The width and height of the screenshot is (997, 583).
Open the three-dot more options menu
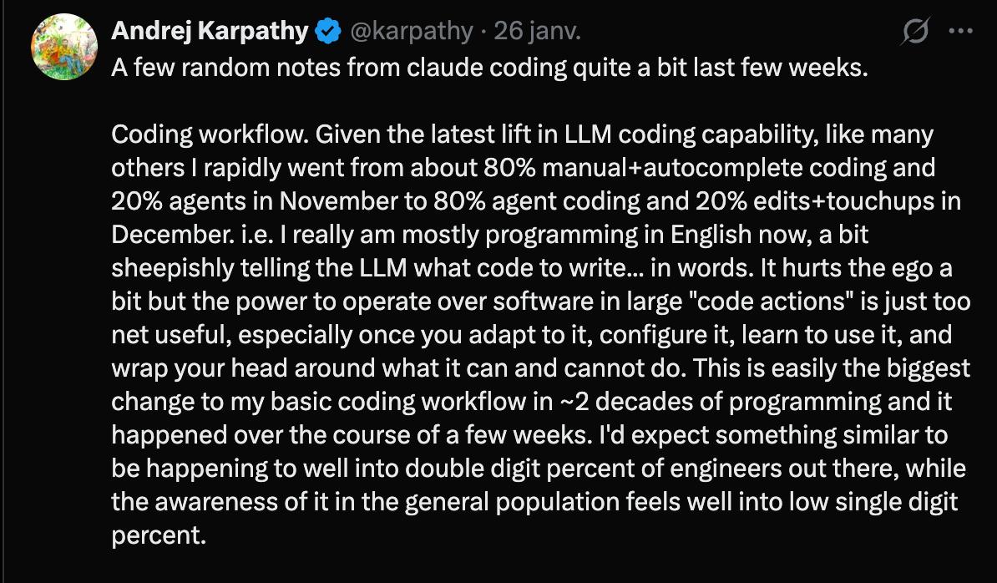click(x=962, y=33)
